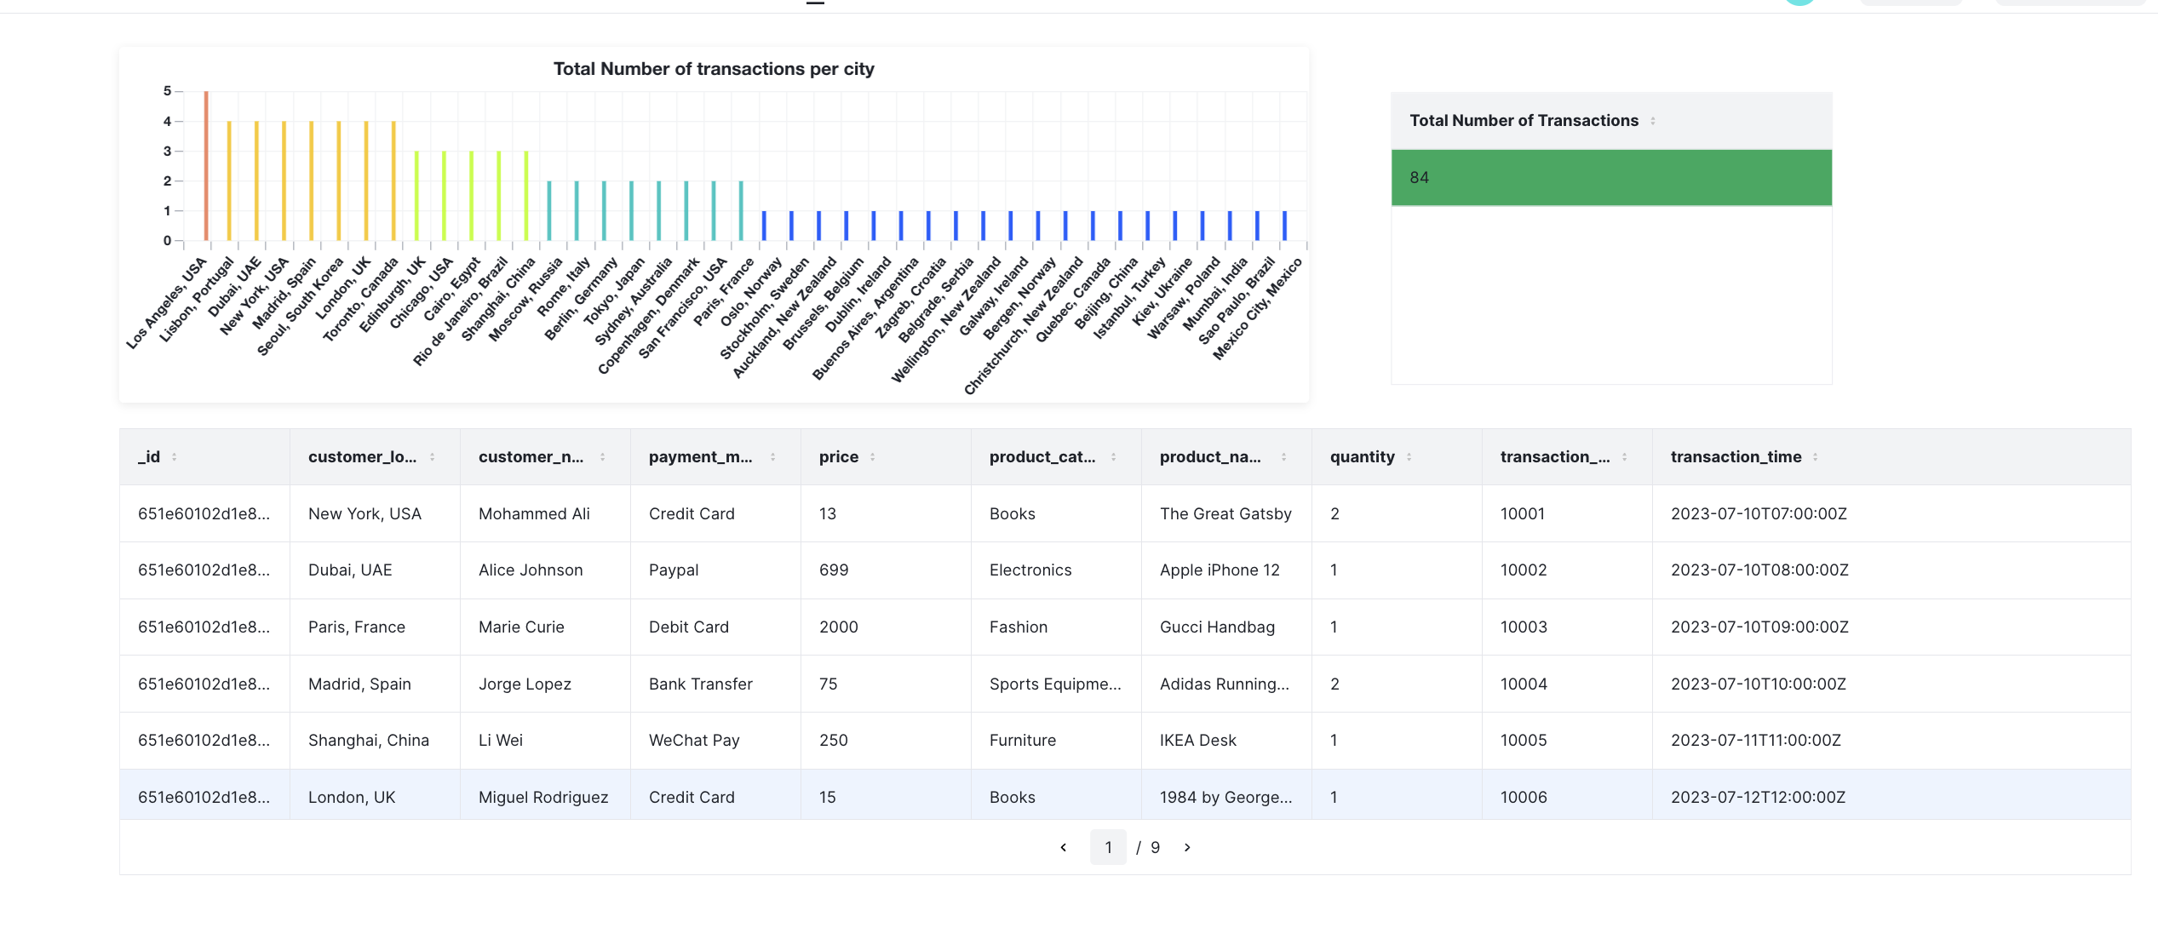Select the London, UK row by Miguel Rodriguez
Viewport: 2158px width, 945px height.
click(x=351, y=797)
